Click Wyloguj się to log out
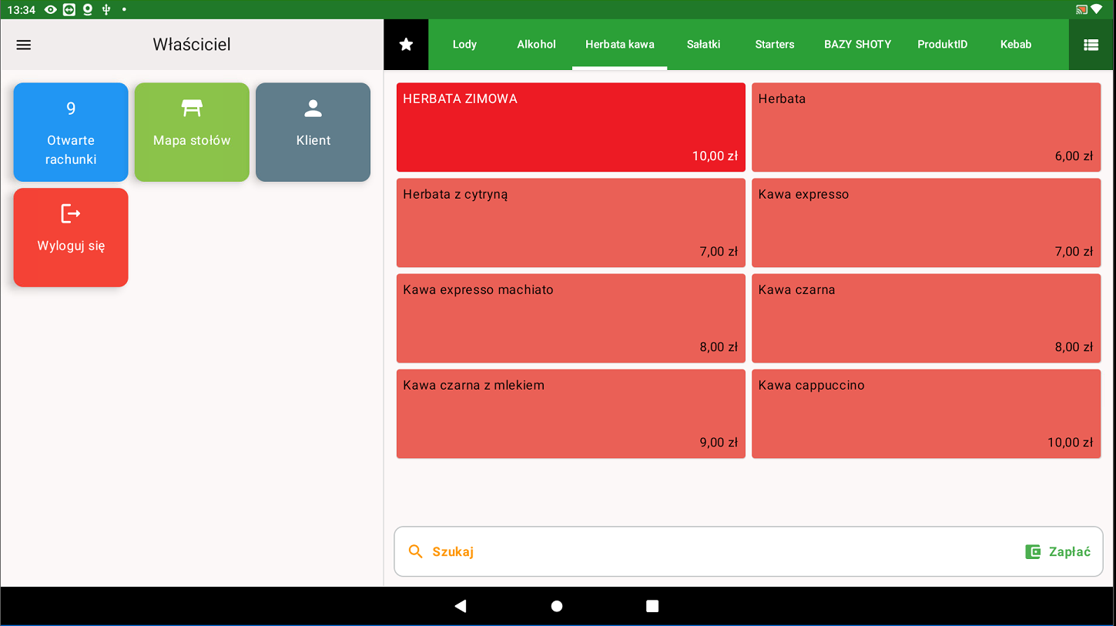The image size is (1116, 626). [x=71, y=237]
